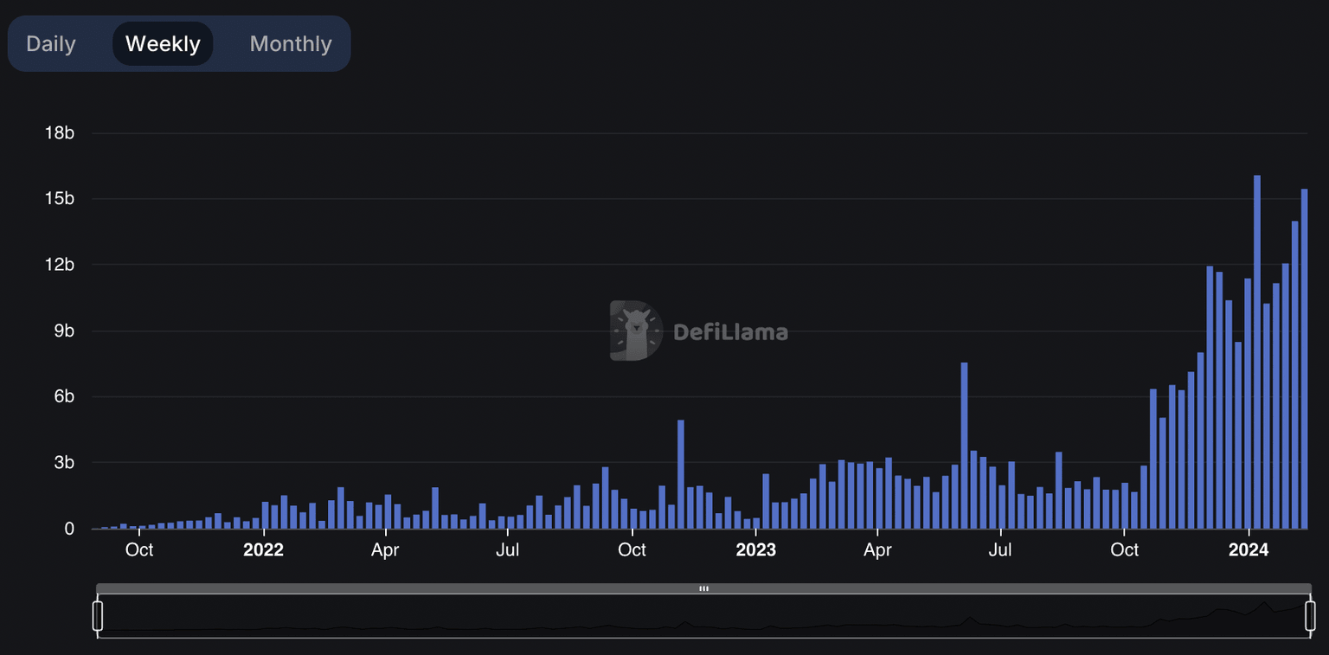The image size is (1329, 655).
Task: Click the DefiLlama watermark text
Action: point(729,331)
